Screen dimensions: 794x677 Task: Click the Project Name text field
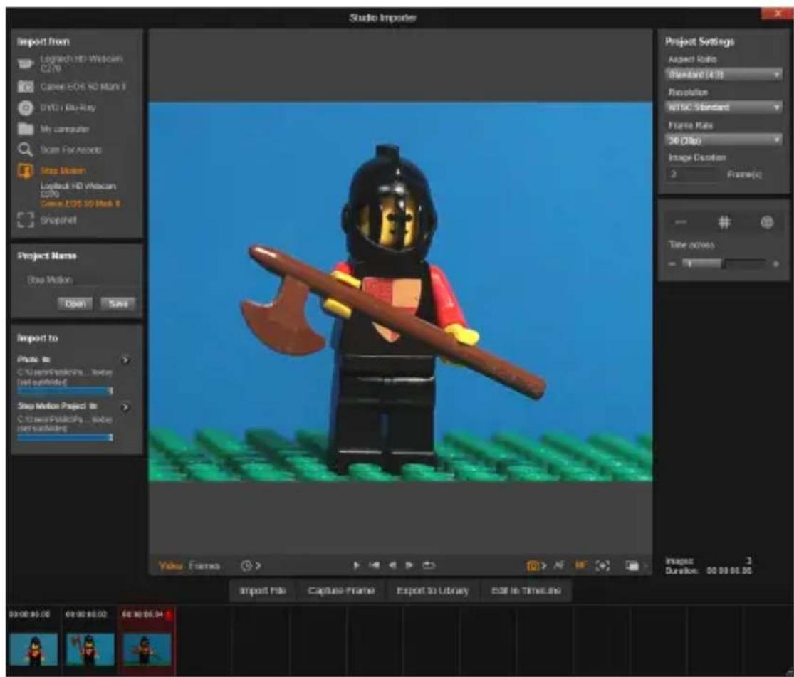coord(78,280)
